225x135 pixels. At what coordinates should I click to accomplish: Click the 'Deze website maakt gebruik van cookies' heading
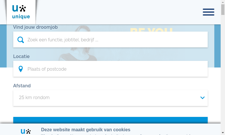(86, 130)
